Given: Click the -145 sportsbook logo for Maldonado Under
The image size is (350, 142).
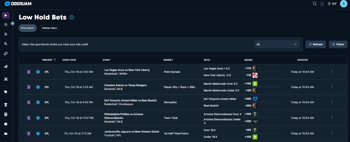Looking at the screenshot, I should coord(255,90).
